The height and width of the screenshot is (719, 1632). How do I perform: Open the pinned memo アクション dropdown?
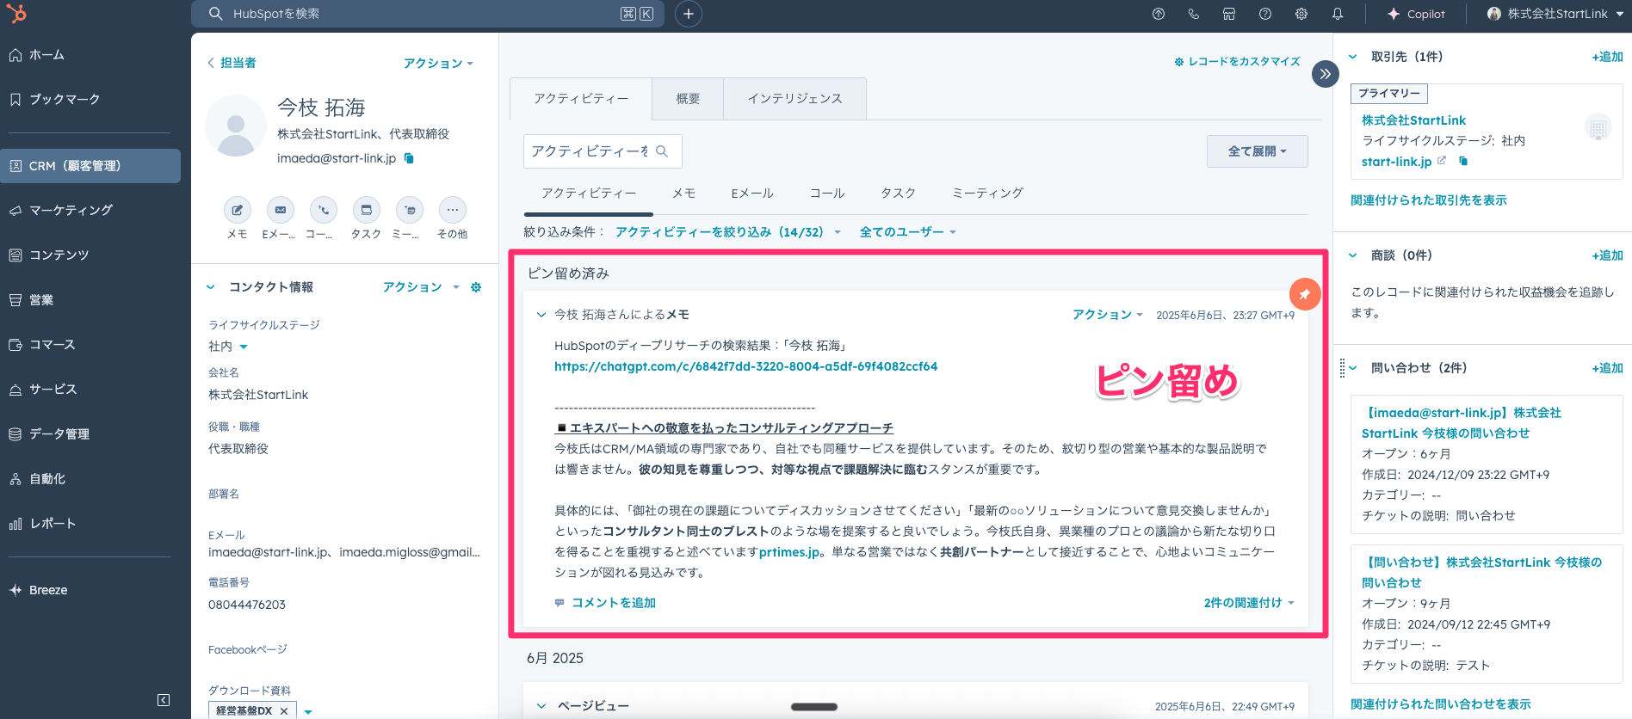[1107, 315]
